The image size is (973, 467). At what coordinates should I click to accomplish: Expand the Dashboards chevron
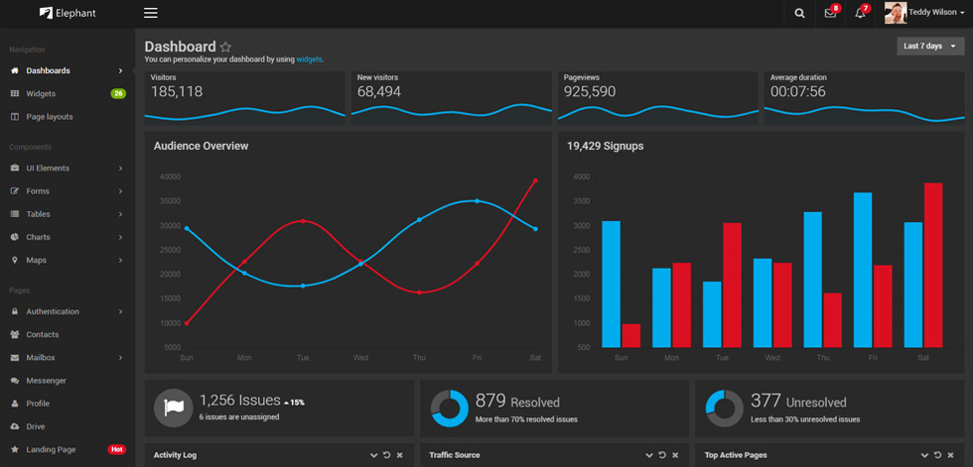click(x=120, y=70)
